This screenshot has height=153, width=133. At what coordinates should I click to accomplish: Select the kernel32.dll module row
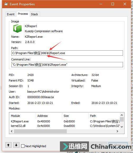65,126
